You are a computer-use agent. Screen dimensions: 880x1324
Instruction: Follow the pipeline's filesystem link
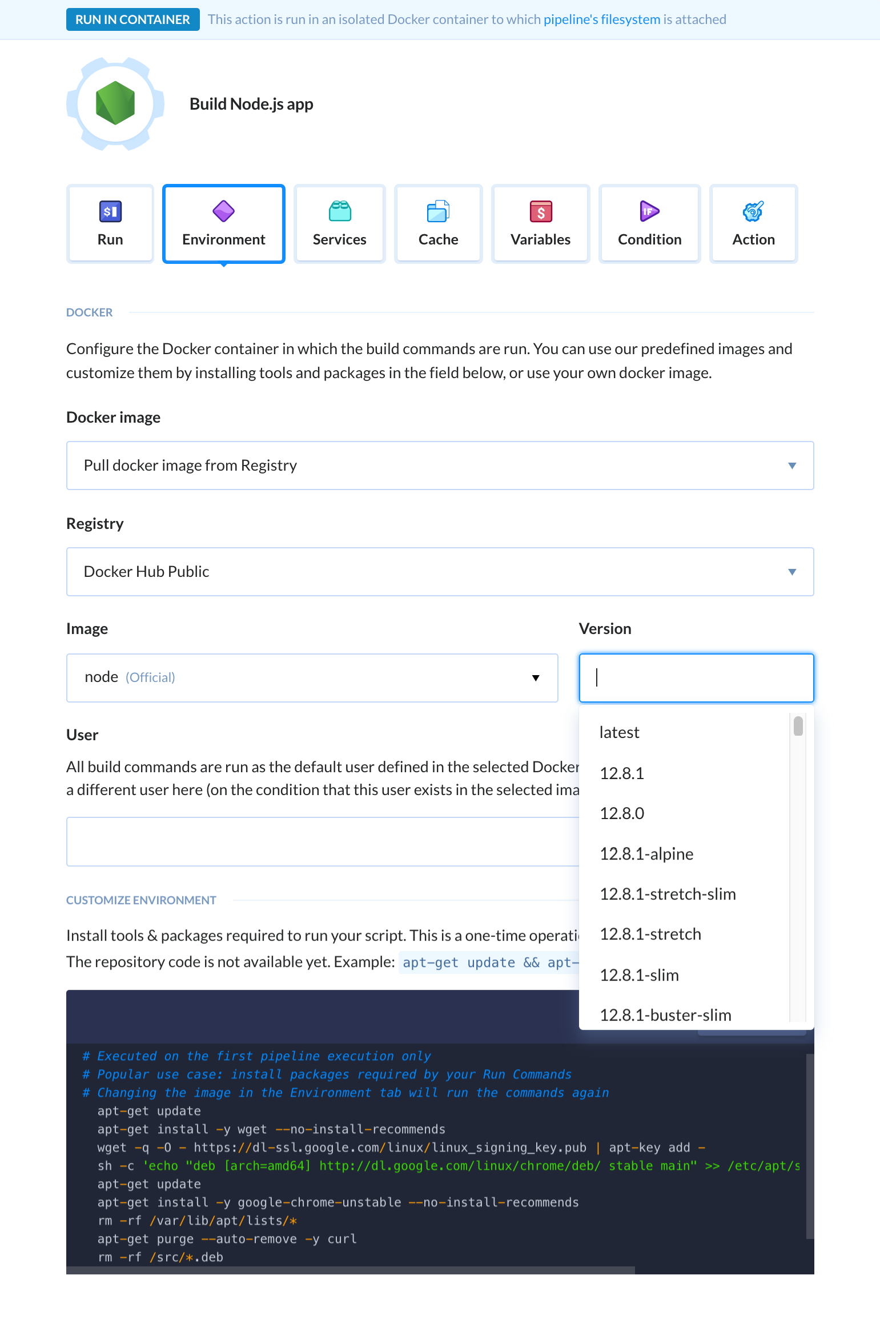coord(602,19)
